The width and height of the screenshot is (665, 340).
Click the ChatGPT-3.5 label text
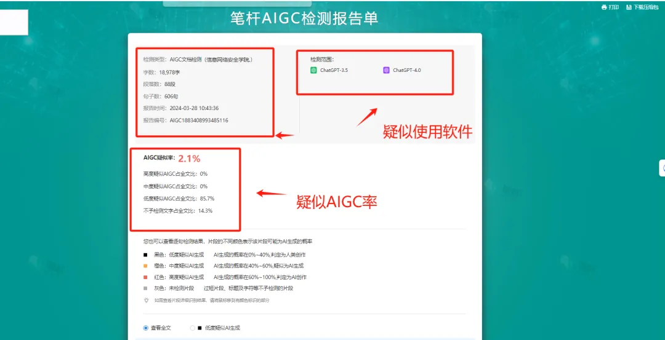[x=334, y=70]
